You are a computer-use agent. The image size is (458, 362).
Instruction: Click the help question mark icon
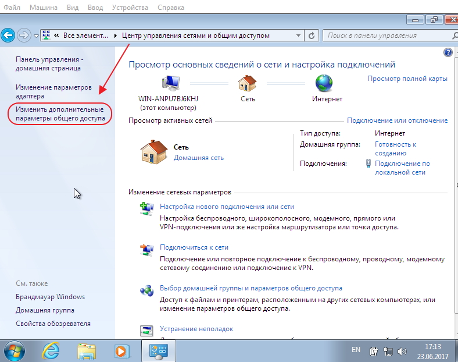(x=448, y=52)
